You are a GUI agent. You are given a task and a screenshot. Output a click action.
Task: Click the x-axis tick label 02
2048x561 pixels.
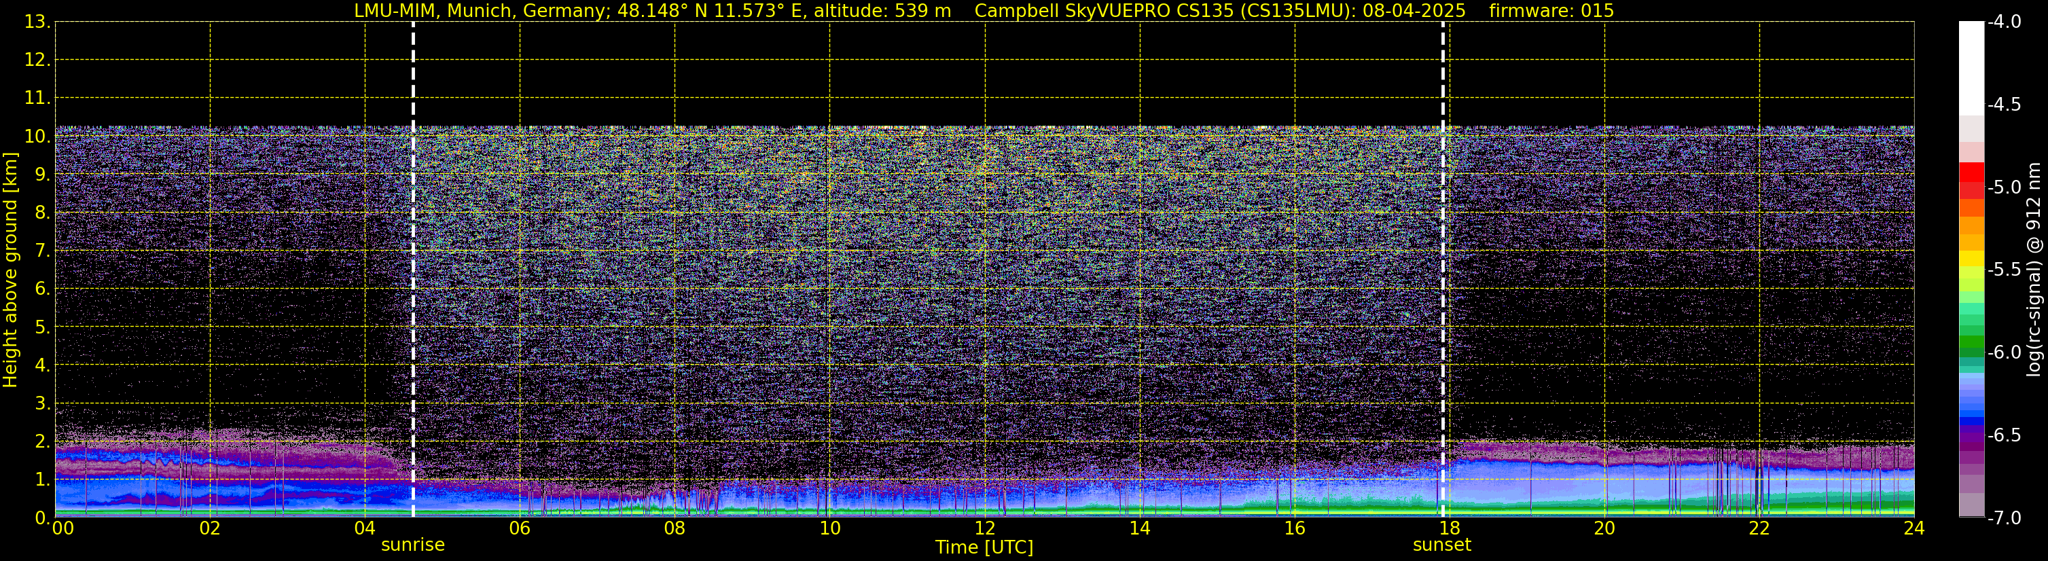(x=210, y=528)
